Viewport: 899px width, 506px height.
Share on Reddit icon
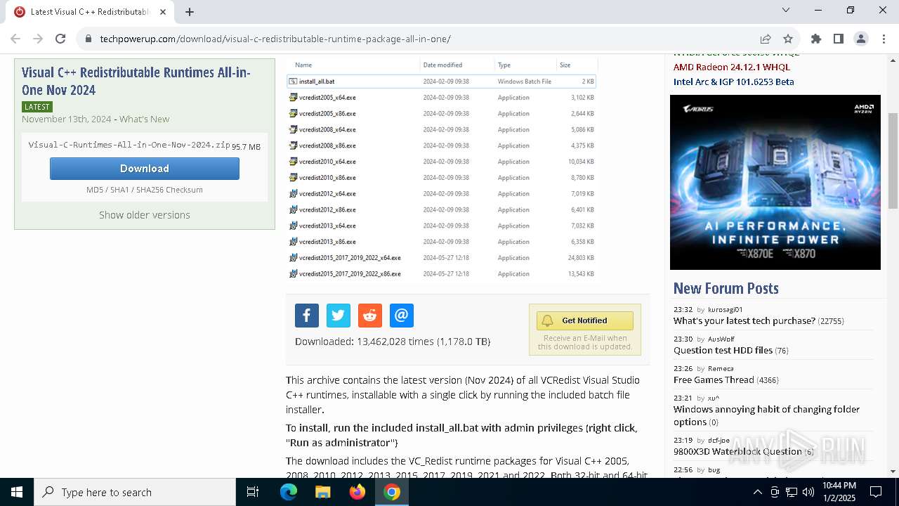tap(370, 316)
